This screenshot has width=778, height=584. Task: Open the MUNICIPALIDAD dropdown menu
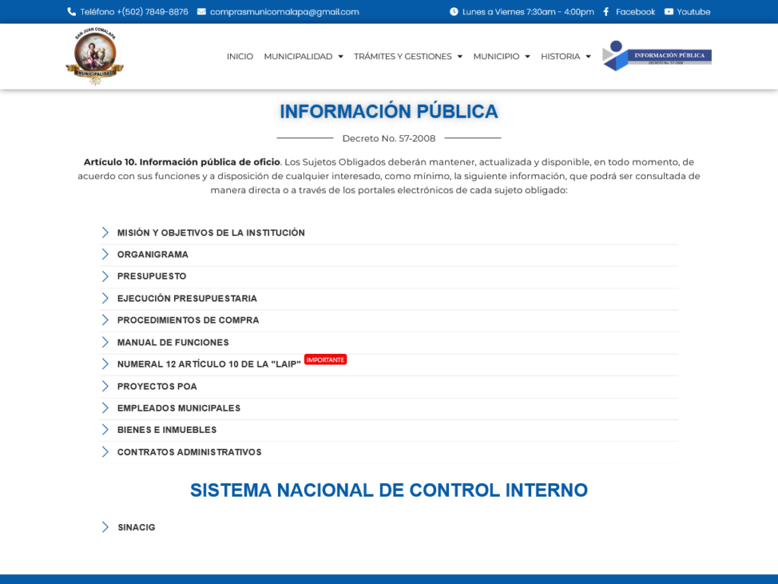click(x=303, y=56)
